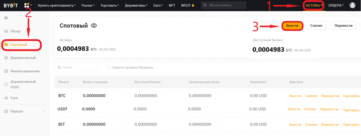Select Earn in the sidebar
Screen dimensions: 361x136
point(14,98)
